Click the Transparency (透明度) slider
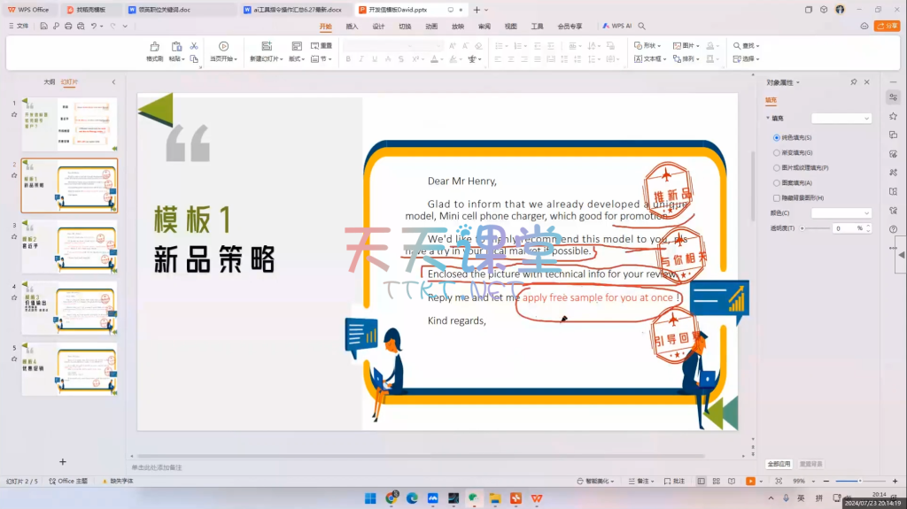907x509 pixels. click(x=815, y=228)
